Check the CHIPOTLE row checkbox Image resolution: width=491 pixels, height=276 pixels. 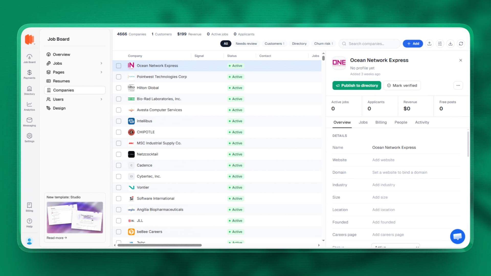(x=119, y=132)
